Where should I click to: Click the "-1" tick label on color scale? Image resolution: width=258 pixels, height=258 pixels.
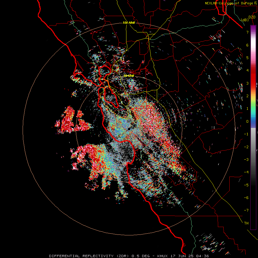tap(246, 134)
